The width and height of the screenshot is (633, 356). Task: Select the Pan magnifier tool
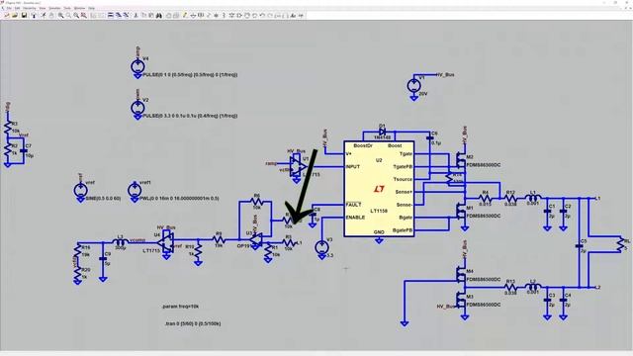click(x=68, y=16)
